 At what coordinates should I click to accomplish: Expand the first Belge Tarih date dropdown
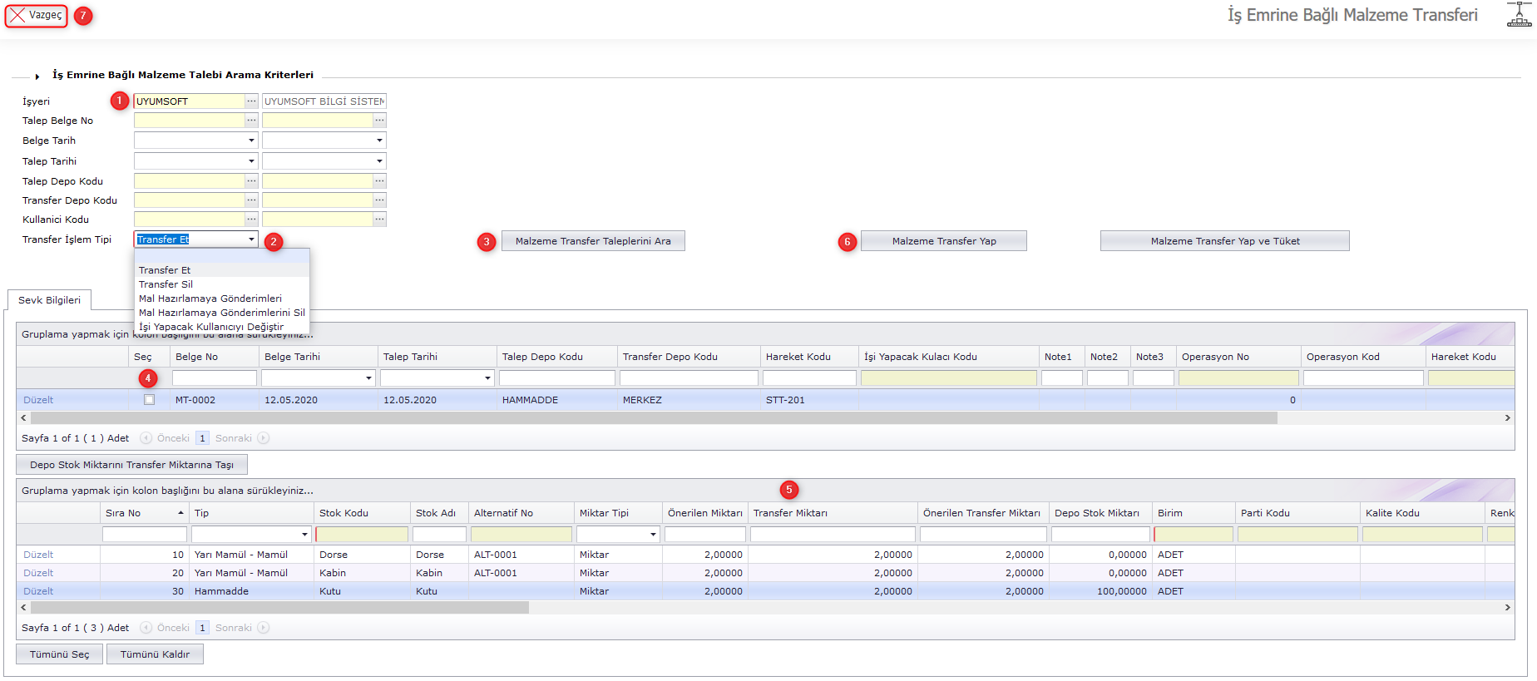(251, 141)
